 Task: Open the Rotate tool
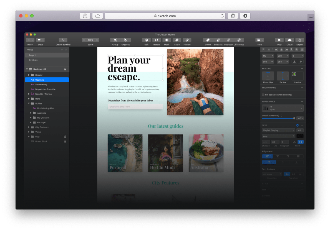coord(157,40)
